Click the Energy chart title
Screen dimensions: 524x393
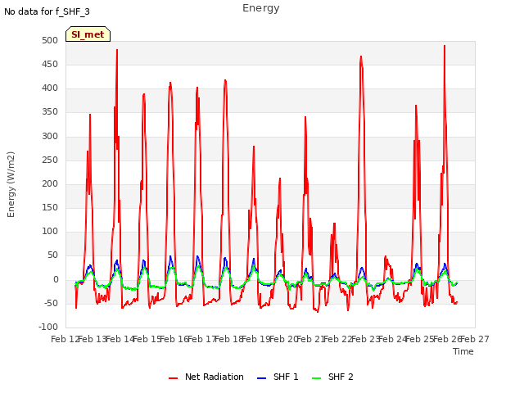point(261,8)
